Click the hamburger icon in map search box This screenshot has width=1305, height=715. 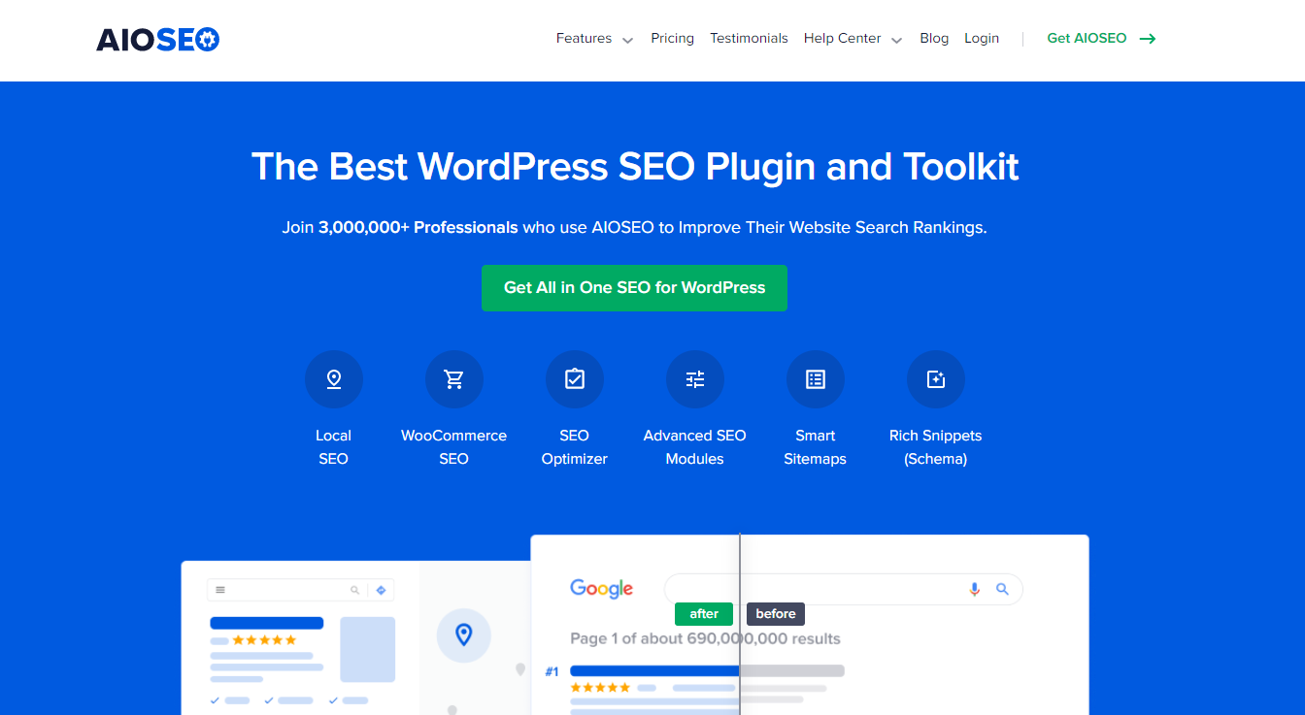point(220,590)
